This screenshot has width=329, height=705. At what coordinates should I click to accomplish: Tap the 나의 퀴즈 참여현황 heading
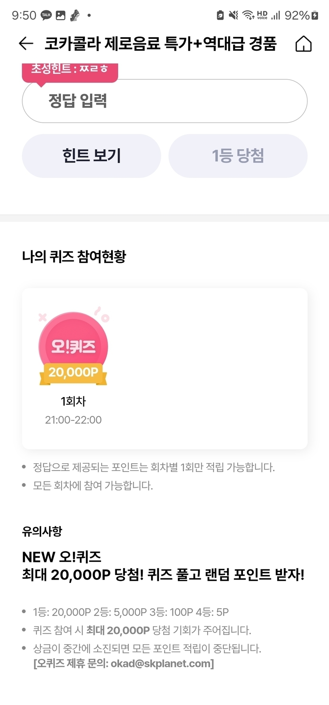click(74, 256)
